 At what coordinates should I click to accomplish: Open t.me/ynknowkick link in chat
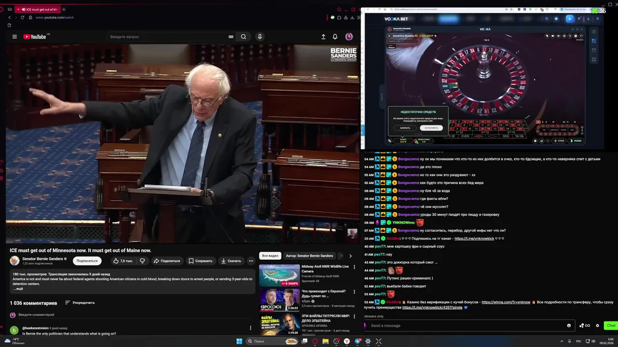474,239
